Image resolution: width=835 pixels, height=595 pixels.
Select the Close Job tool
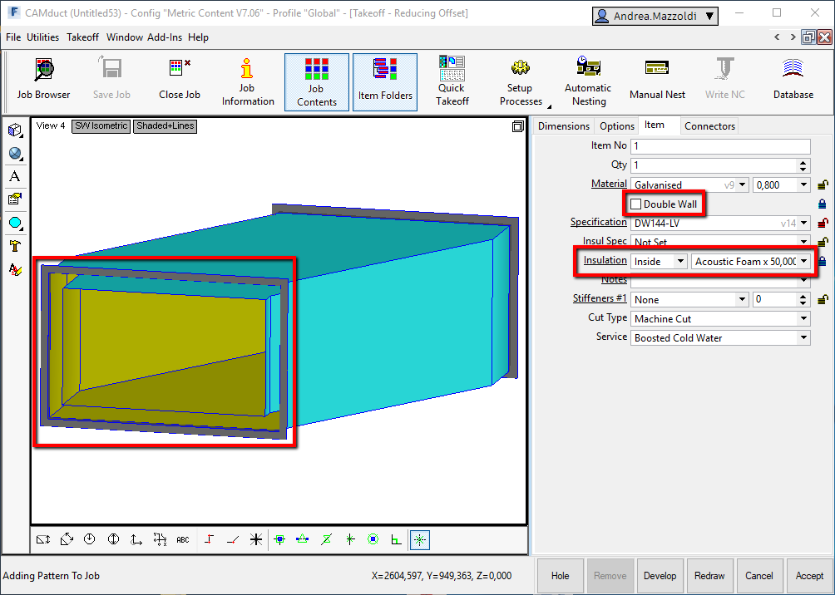(179, 81)
